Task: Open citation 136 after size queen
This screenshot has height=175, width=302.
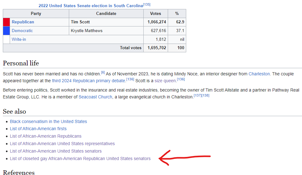Action: tap(181, 79)
